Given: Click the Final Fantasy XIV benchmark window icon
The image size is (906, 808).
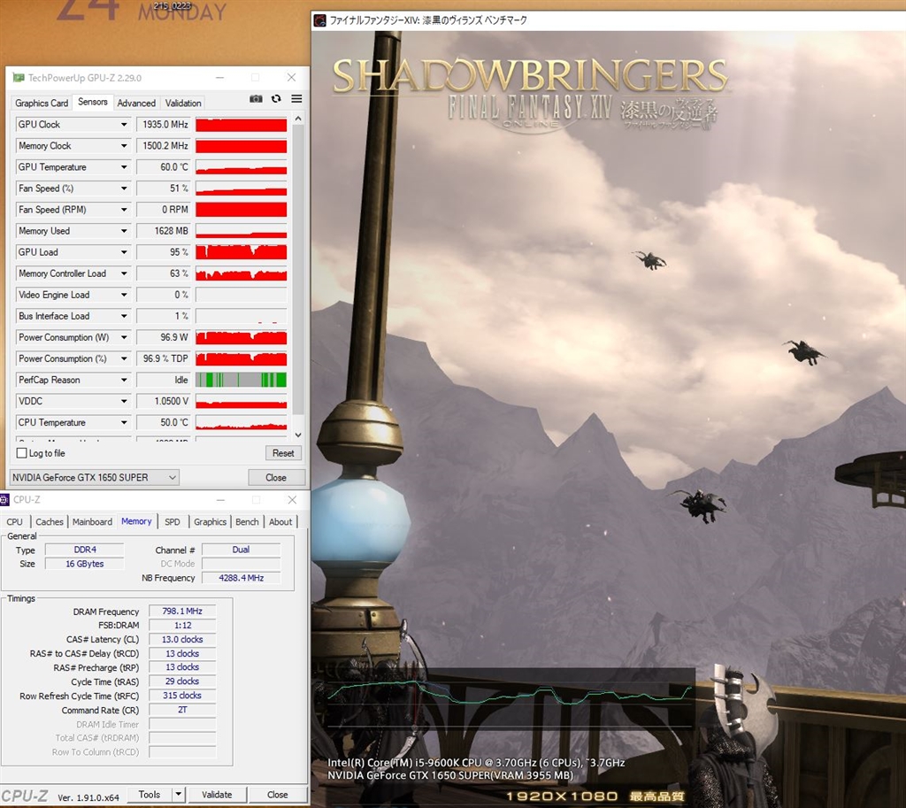Looking at the screenshot, I should pyautogui.click(x=319, y=21).
